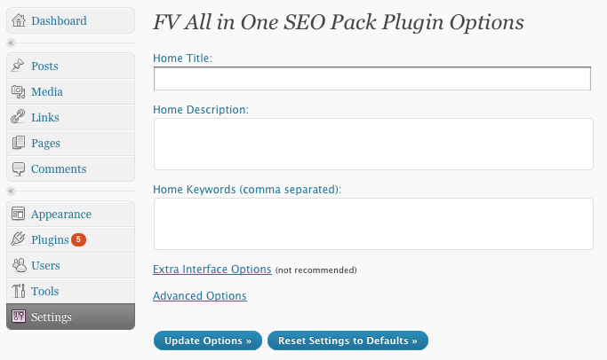Viewport: 607px width, 360px height.
Task: Click the Comments speech bubble icon
Action: coord(18,168)
